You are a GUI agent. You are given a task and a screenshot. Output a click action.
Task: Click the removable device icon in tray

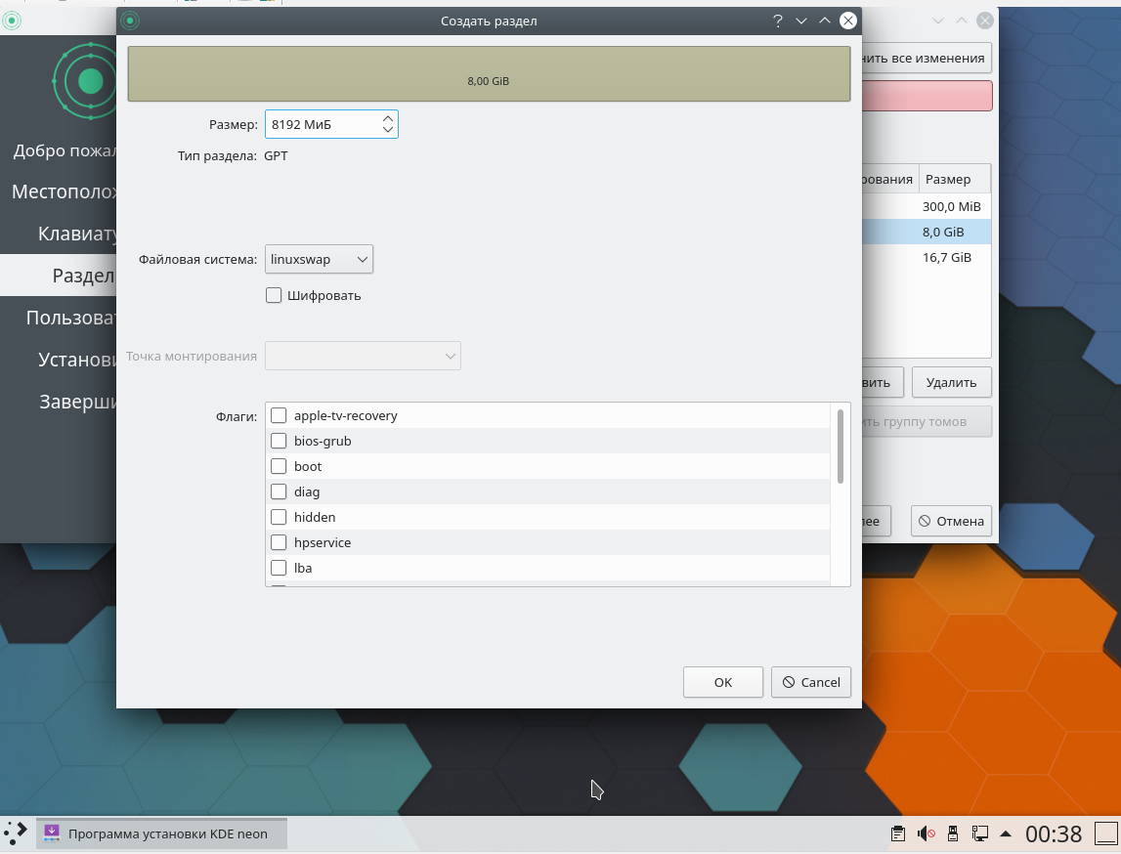coord(952,833)
